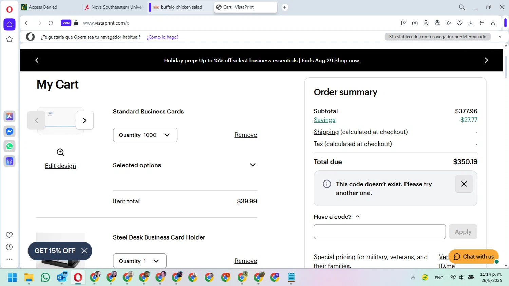Switch to Access Denied tab
509x286 pixels.
[50, 7]
